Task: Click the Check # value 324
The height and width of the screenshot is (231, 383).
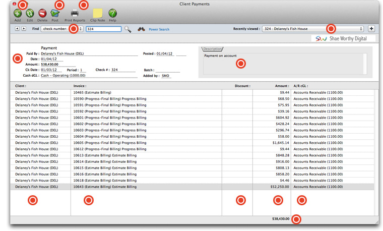Action: [123, 70]
